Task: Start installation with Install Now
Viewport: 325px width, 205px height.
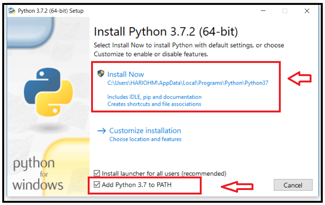Action: [126, 74]
